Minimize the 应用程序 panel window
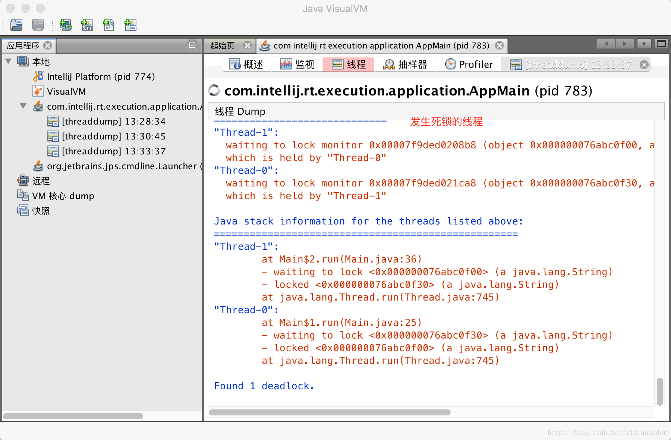671x440 pixels. [192, 45]
